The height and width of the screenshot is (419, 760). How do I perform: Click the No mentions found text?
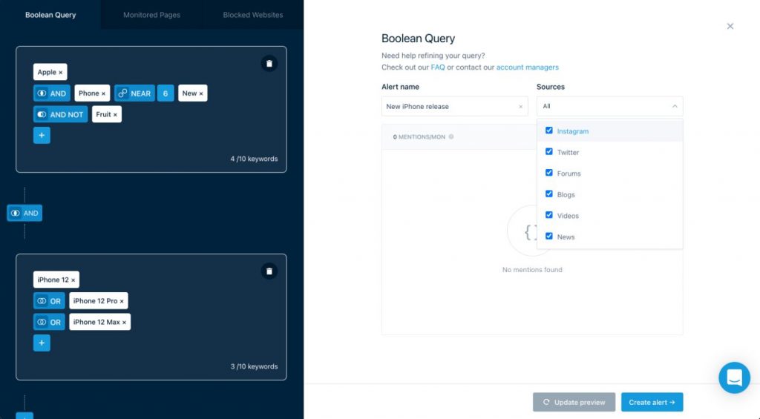532,270
